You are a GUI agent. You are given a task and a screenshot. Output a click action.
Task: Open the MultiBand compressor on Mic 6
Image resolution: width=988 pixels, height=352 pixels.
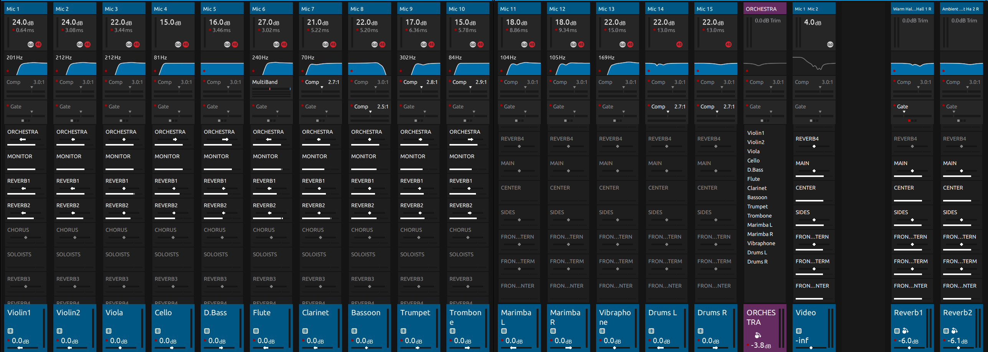(271, 87)
